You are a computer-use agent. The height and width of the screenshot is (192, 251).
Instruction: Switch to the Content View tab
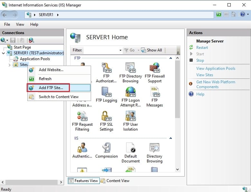pos(115,181)
